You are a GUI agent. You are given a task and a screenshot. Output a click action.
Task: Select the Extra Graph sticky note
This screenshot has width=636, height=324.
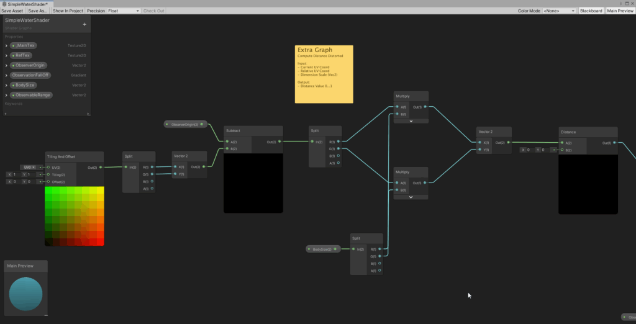(x=324, y=74)
